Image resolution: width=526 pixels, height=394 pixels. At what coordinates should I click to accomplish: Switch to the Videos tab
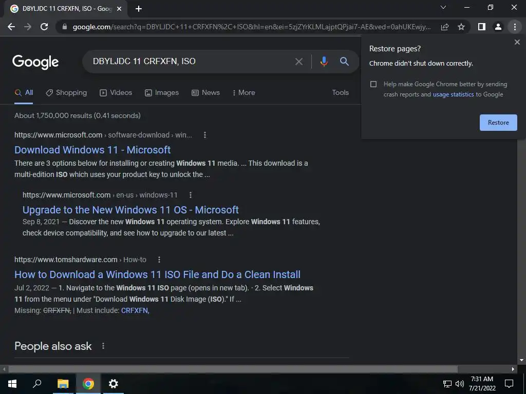(x=116, y=93)
